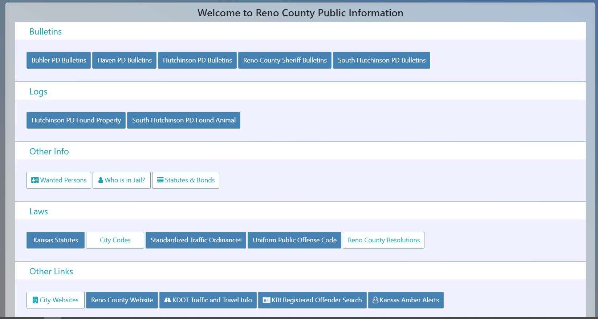The width and height of the screenshot is (598, 319).
Task: Click the person icon on Who is in Jail
Action: (x=101, y=180)
